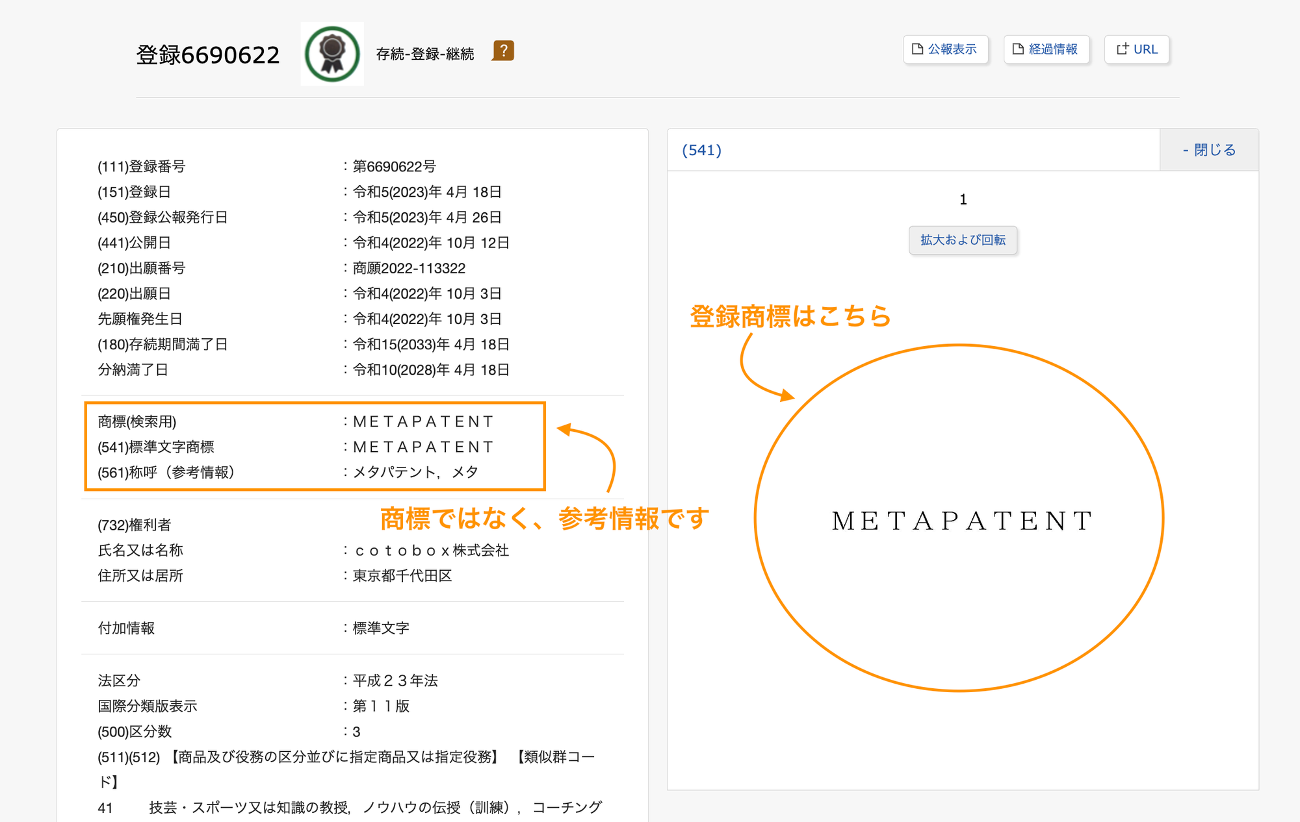Select the (220)出願日 date value
The image size is (1300, 822).
pos(427,293)
